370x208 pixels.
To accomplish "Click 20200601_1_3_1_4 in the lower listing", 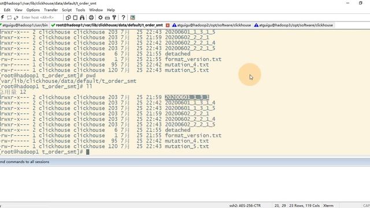I will [x=190, y=103].
